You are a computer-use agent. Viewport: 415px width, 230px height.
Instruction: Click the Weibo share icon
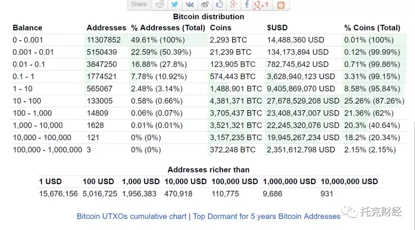pyautogui.click(x=205, y=5)
